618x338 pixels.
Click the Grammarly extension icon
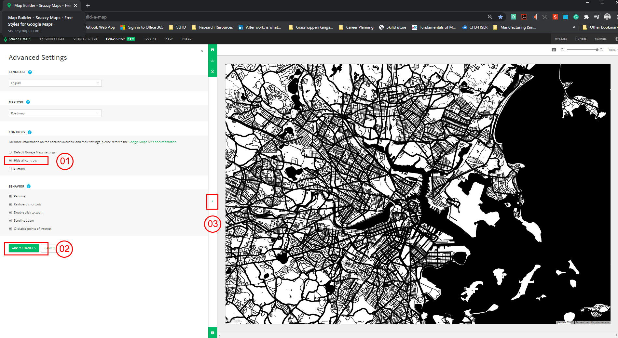[x=576, y=17]
